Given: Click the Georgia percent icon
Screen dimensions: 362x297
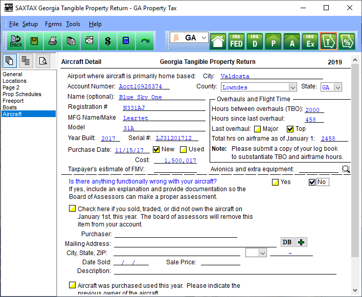Looking at the screenshot, I should tap(347, 41).
